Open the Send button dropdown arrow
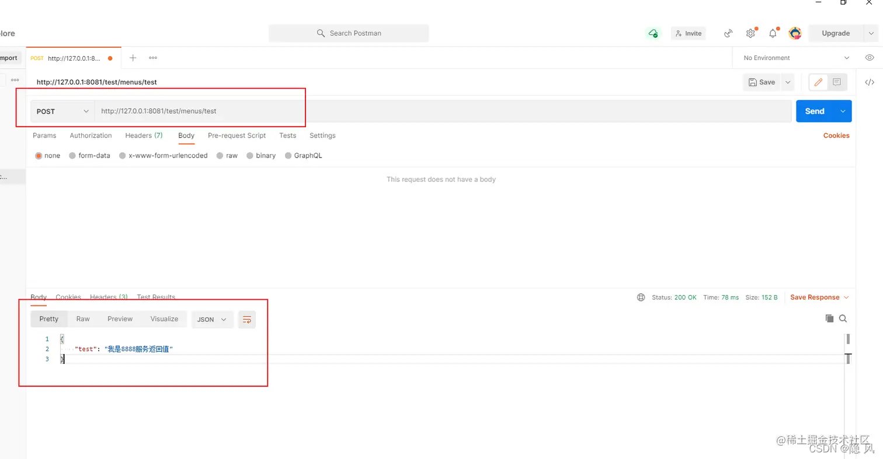The width and height of the screenshot is (883, 459). tap(843, 111)
